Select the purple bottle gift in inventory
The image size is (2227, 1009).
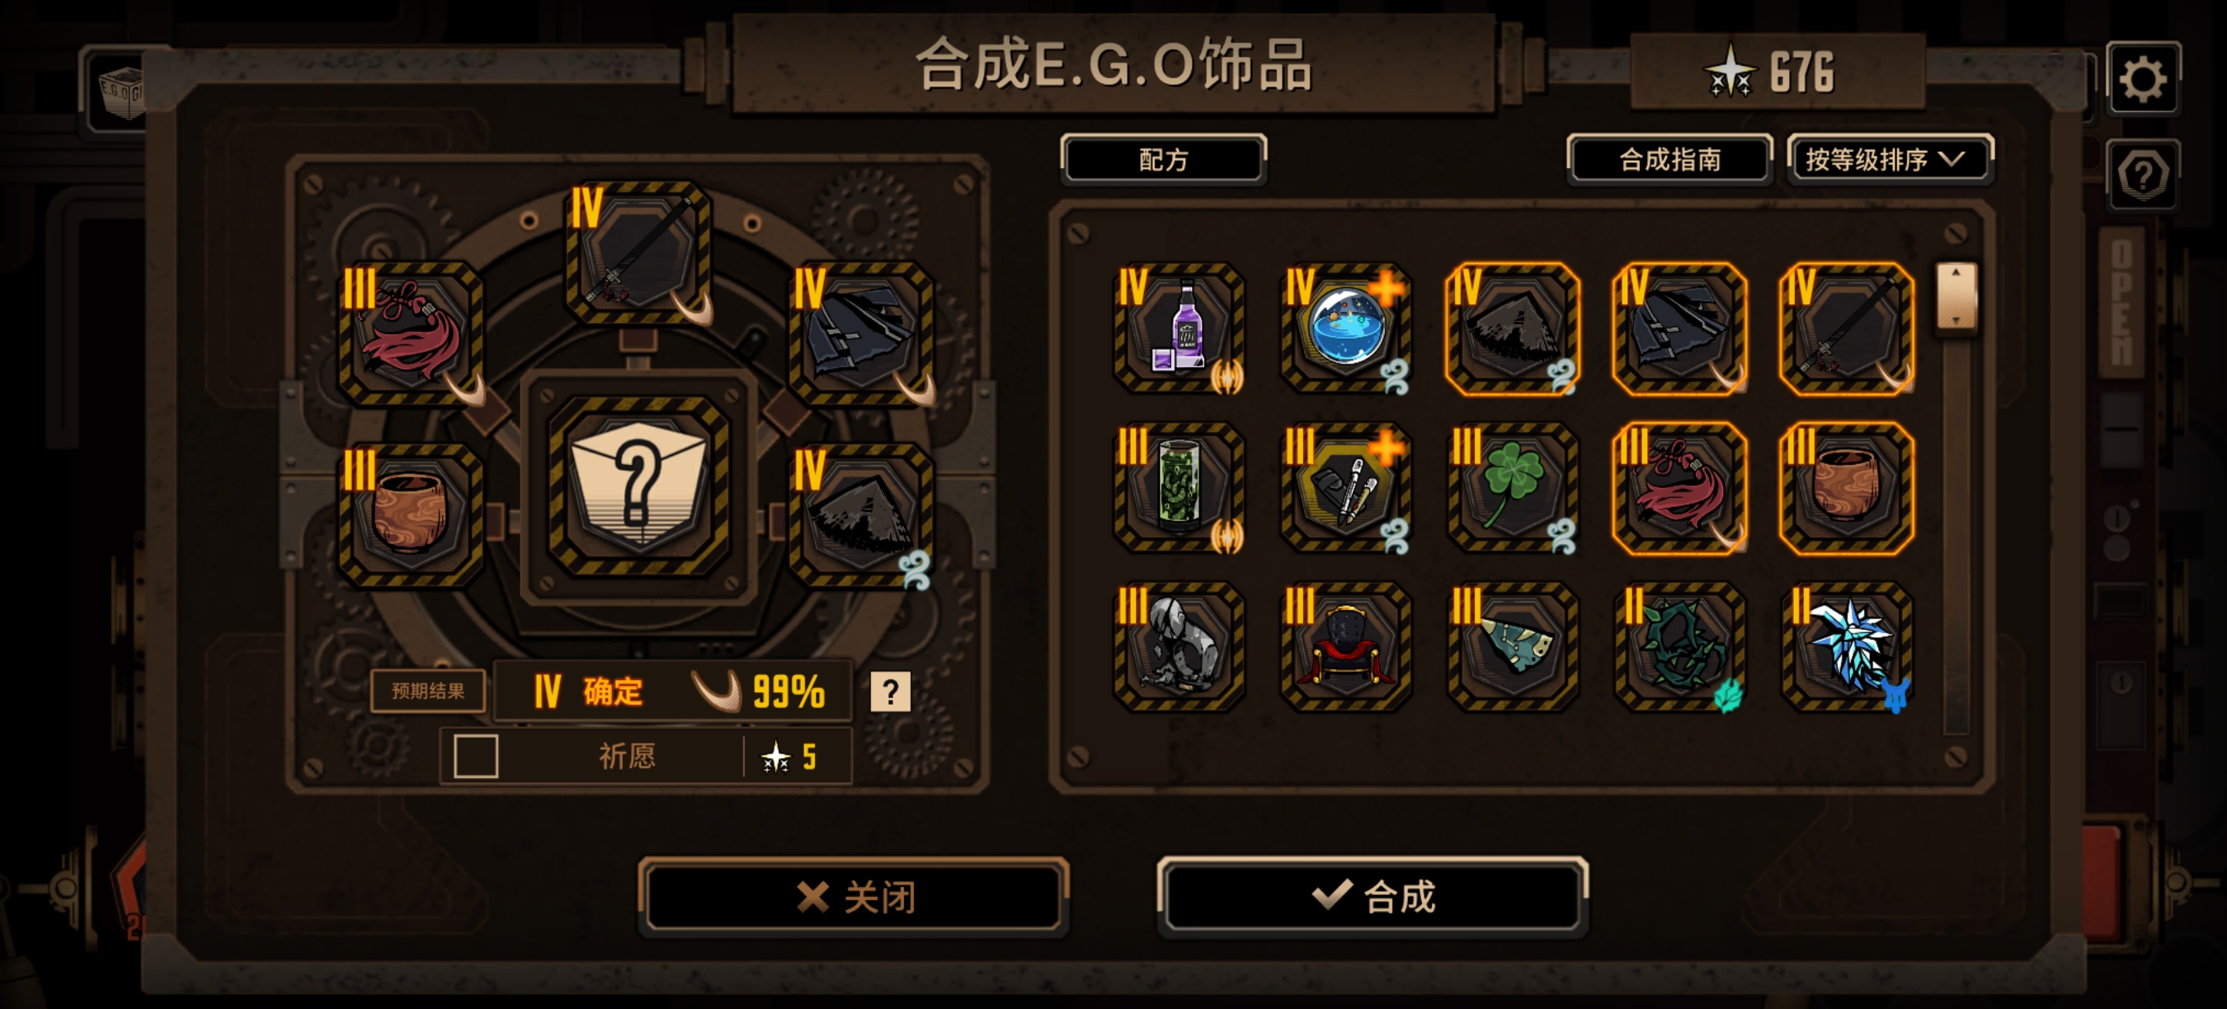click(x=1179, y=328)
